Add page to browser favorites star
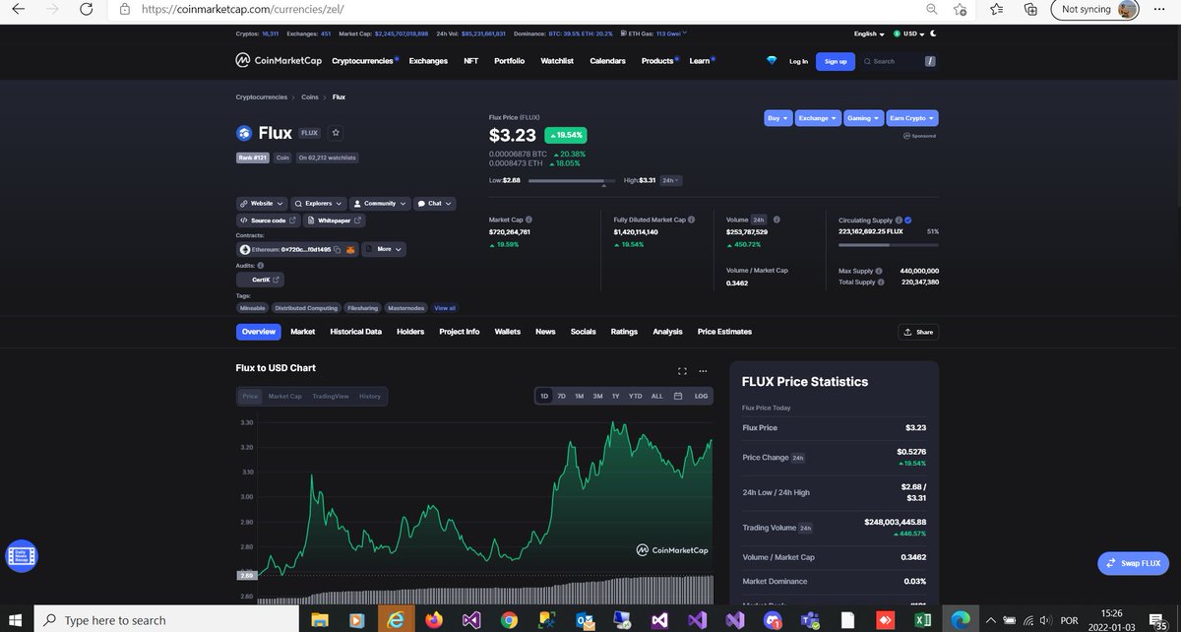 coord(960,9)
